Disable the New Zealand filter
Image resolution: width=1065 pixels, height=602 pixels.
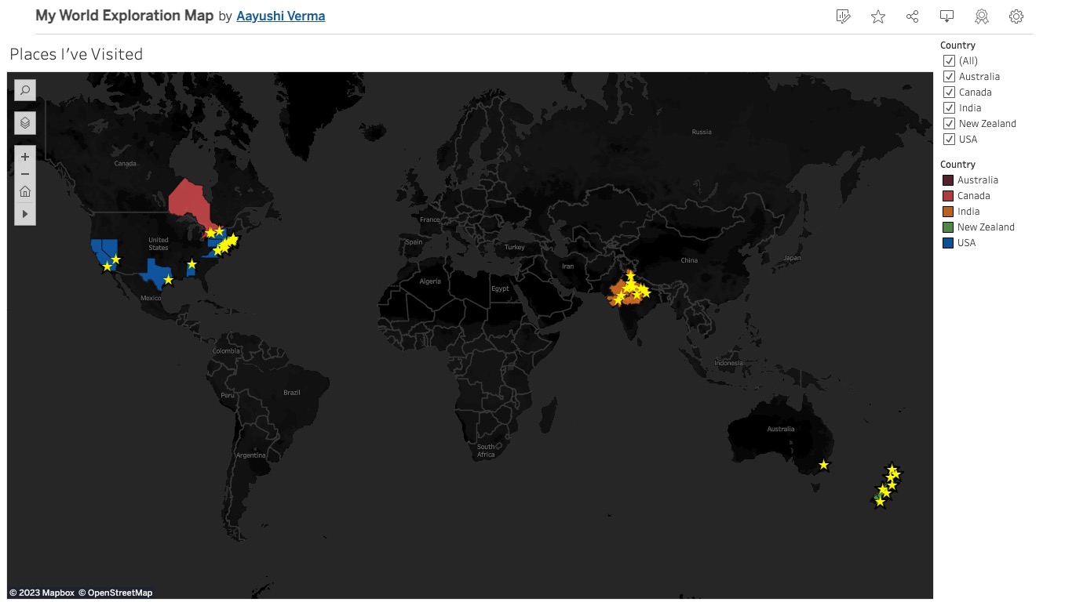(x=948, y=123)
